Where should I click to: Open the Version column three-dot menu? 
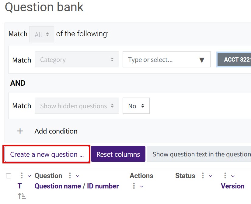pyautogui.click(x=225, y=176)
